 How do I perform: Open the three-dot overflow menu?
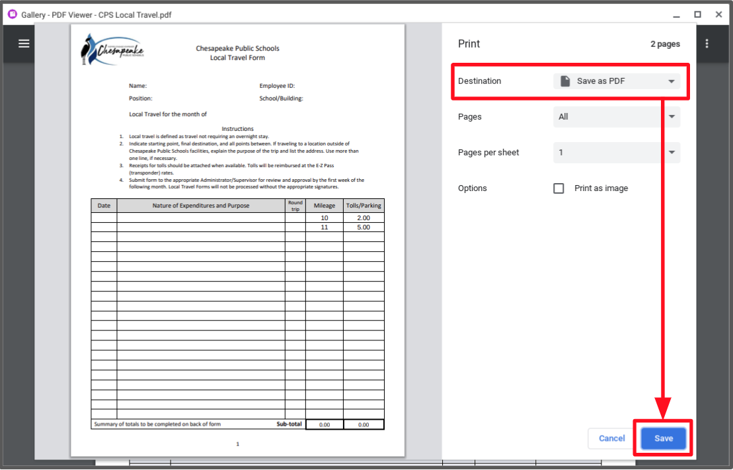tap(707, 44)
